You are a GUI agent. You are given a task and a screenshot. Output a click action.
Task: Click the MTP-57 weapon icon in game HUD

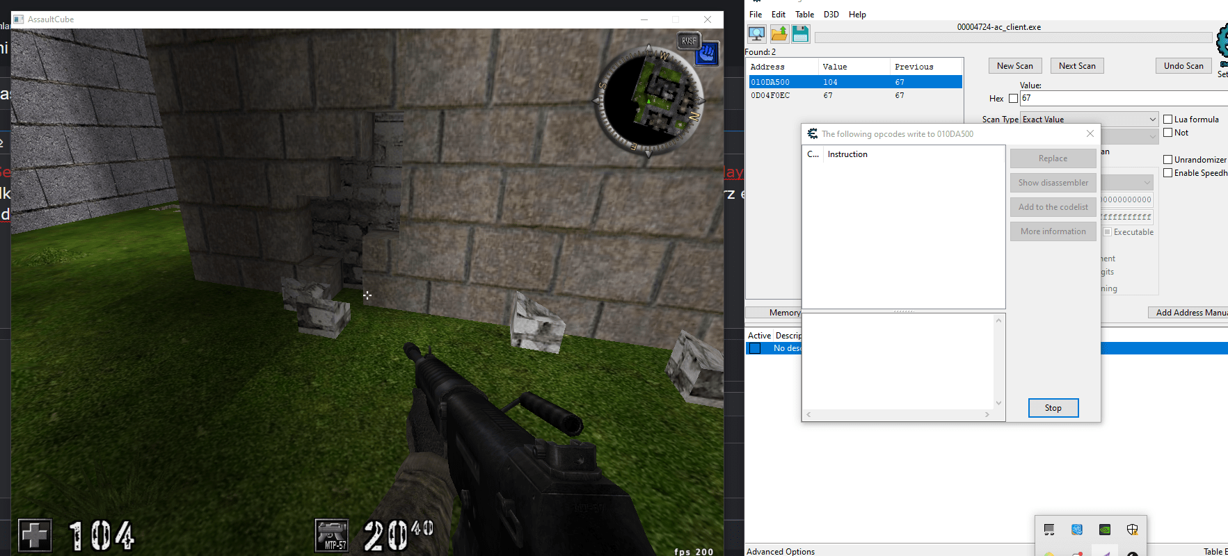click(x=332, y=535)
